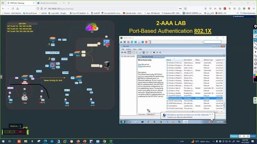
Task: Select the Workstation service row
Action: pos(195,106)
